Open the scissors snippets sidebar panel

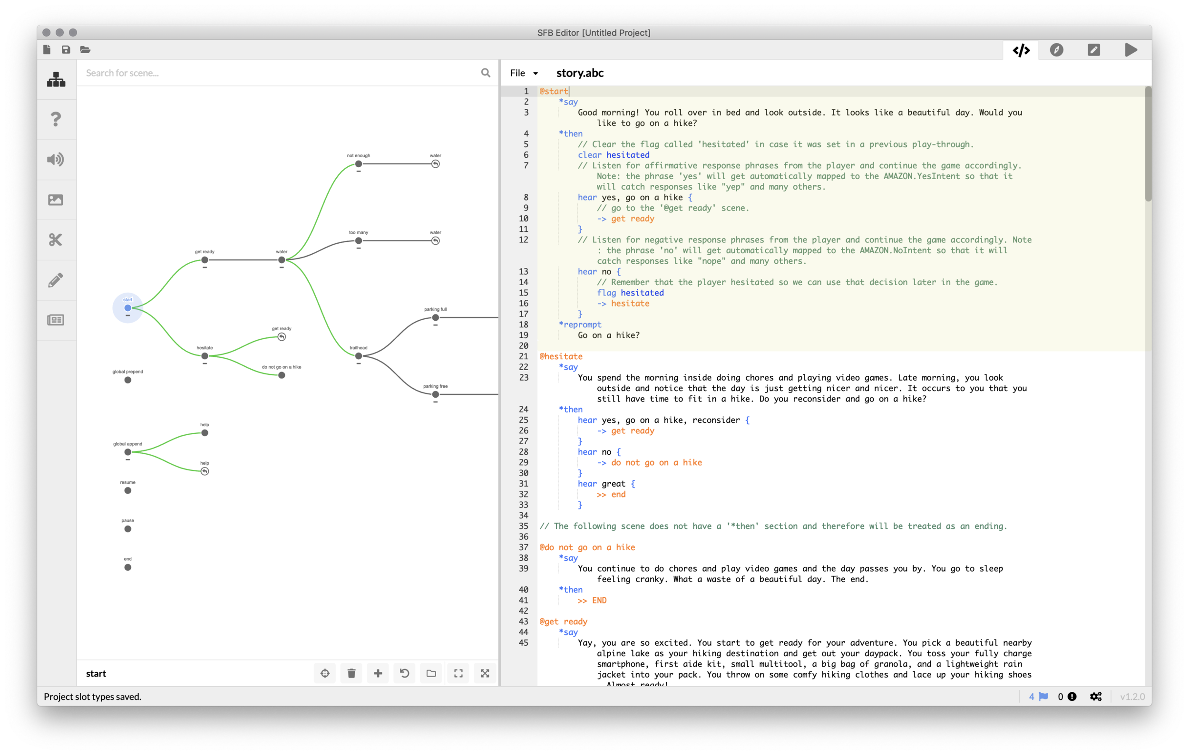56,239
